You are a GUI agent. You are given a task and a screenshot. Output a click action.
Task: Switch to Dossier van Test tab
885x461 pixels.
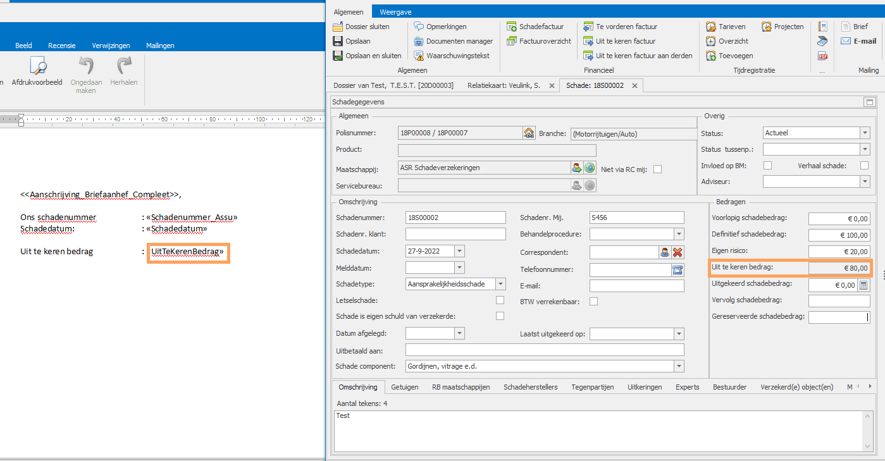point(393,85)
